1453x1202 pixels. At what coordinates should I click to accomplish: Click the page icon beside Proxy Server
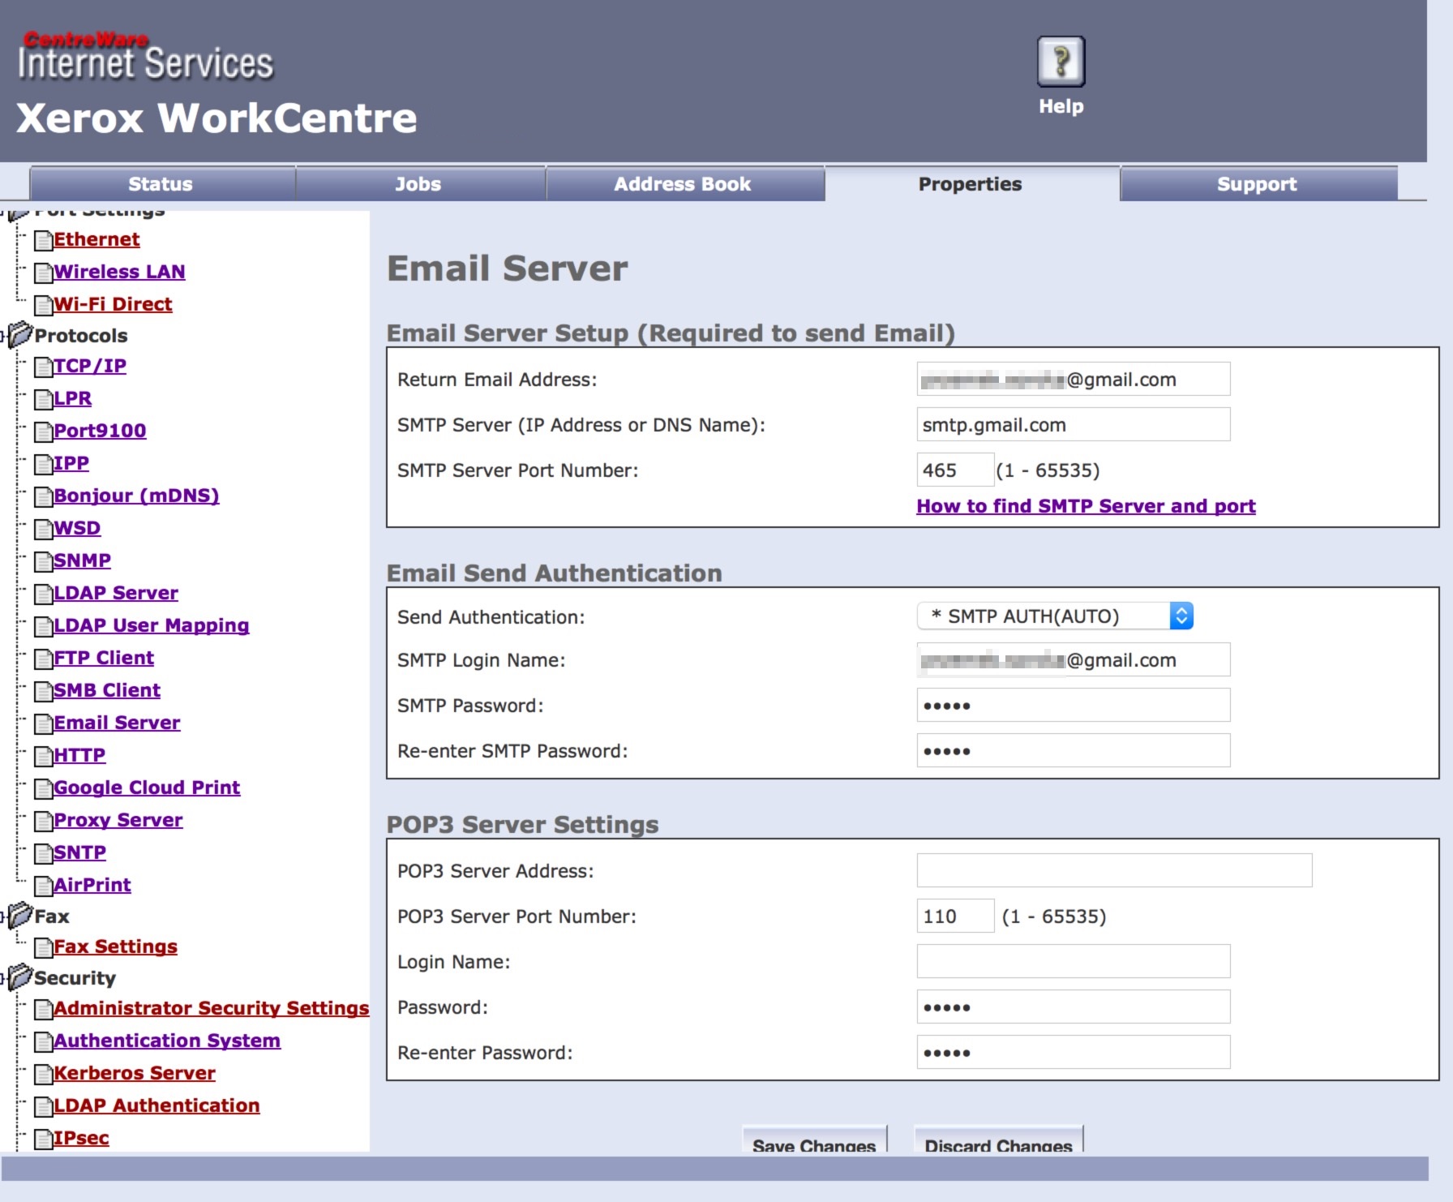[x=44, y=822]
